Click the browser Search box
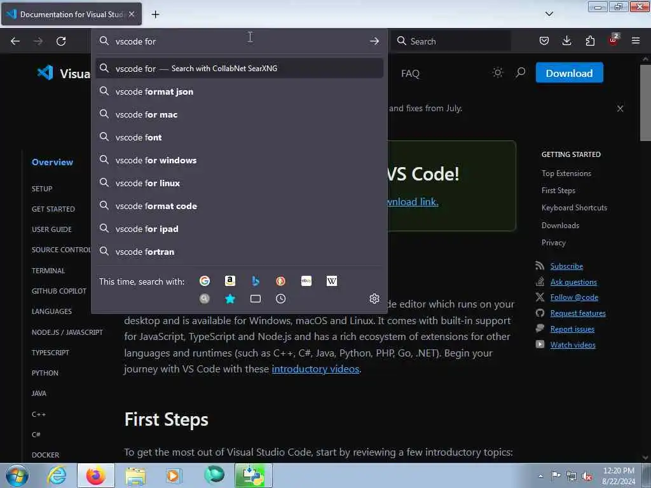651x488 pixels. 451,41
